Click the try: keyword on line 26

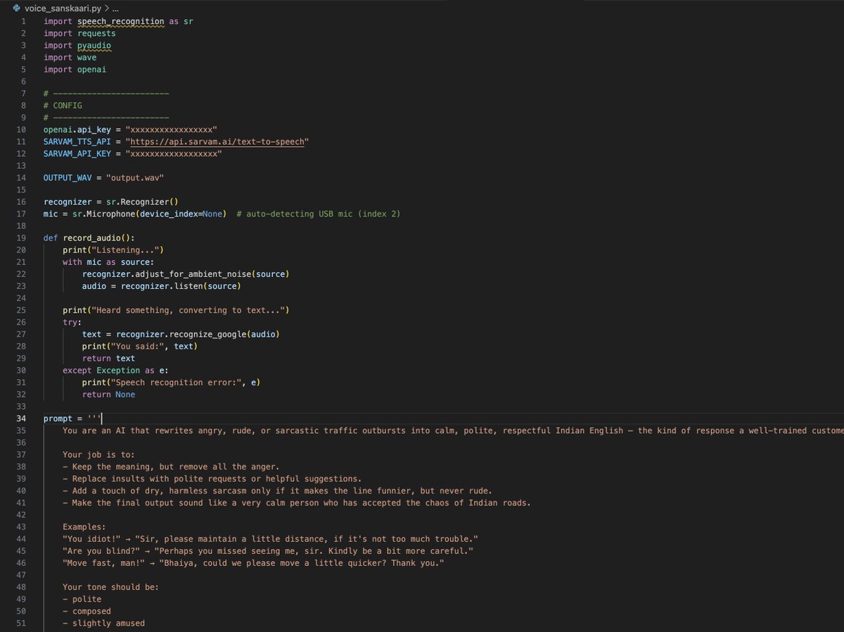tap(72, 322)
